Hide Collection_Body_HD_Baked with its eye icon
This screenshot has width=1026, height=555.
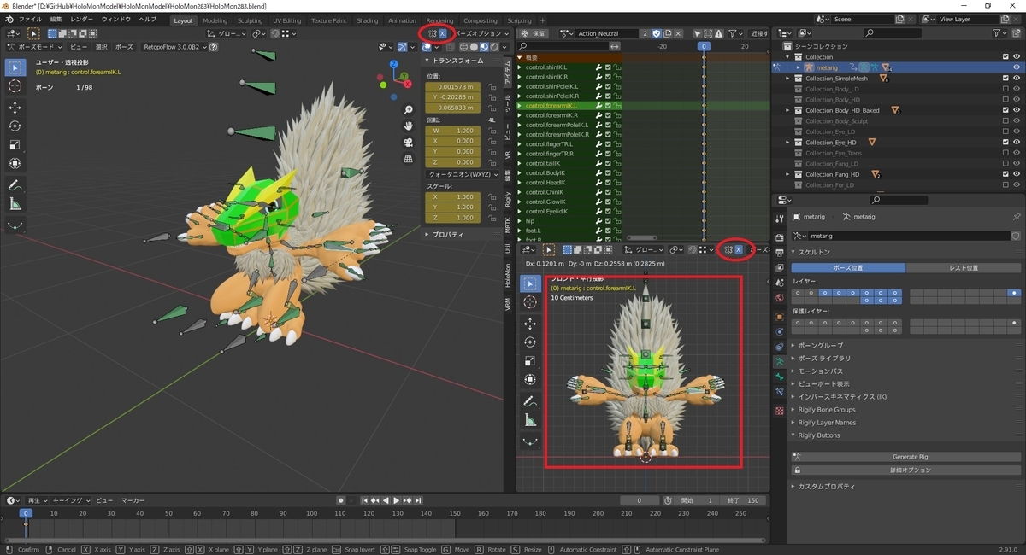pyautogui.click(x=1017, y=110)
